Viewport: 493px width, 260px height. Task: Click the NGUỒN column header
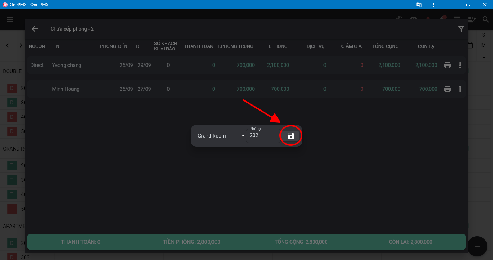(37, 46)
